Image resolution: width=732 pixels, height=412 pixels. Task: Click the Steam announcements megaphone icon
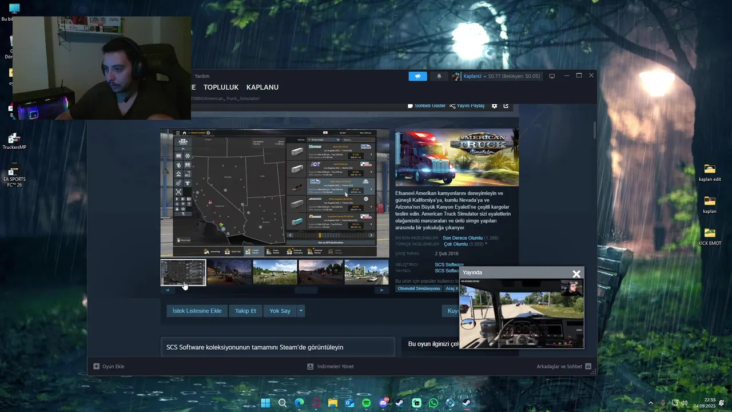click(417, 76)
